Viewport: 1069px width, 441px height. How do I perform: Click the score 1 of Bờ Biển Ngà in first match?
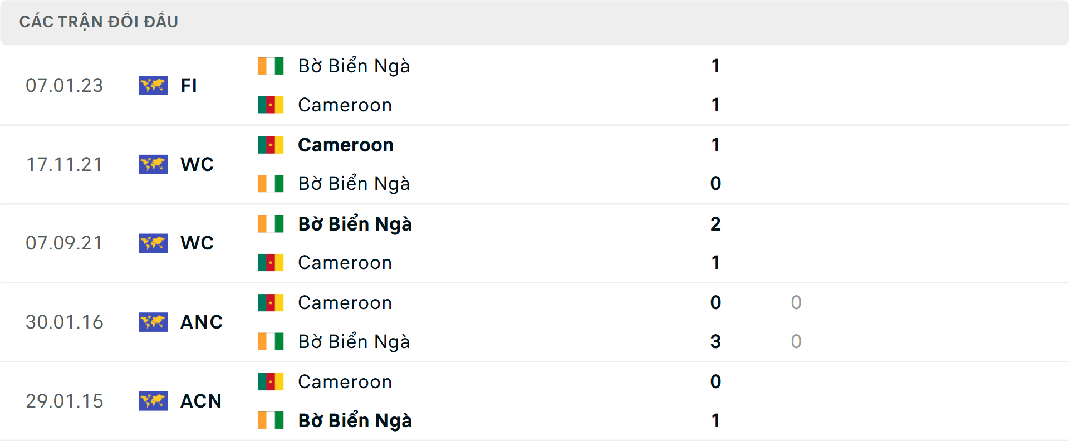(x=715, y=65)
